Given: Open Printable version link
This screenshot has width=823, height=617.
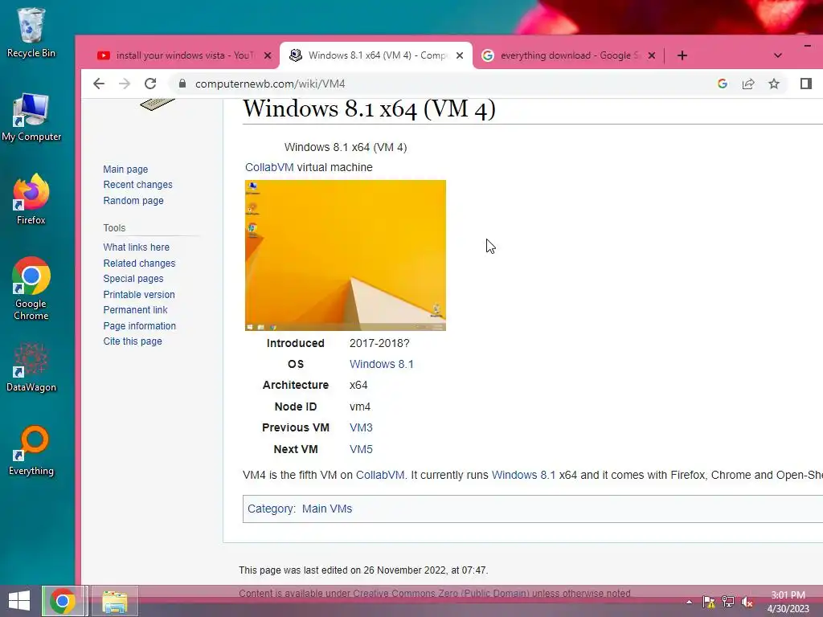Looking at the screenshot, I should (x=138, y=294).
